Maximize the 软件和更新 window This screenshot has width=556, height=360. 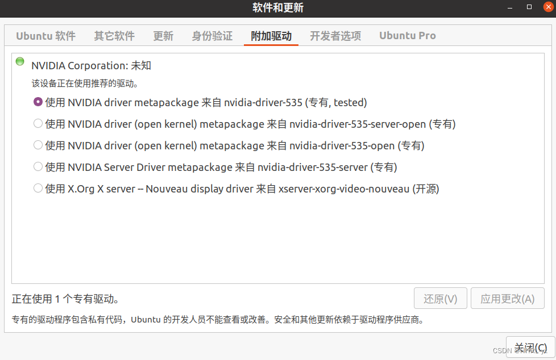click(x=529, y=7)
